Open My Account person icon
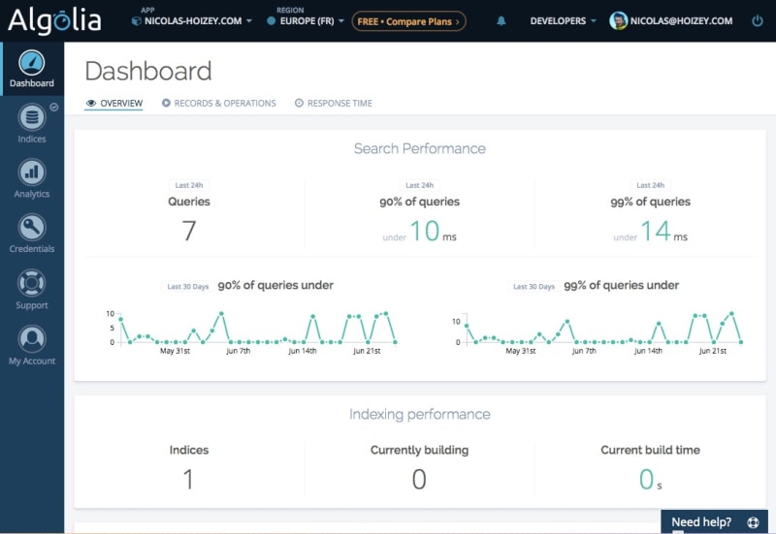 coord(32,338)
